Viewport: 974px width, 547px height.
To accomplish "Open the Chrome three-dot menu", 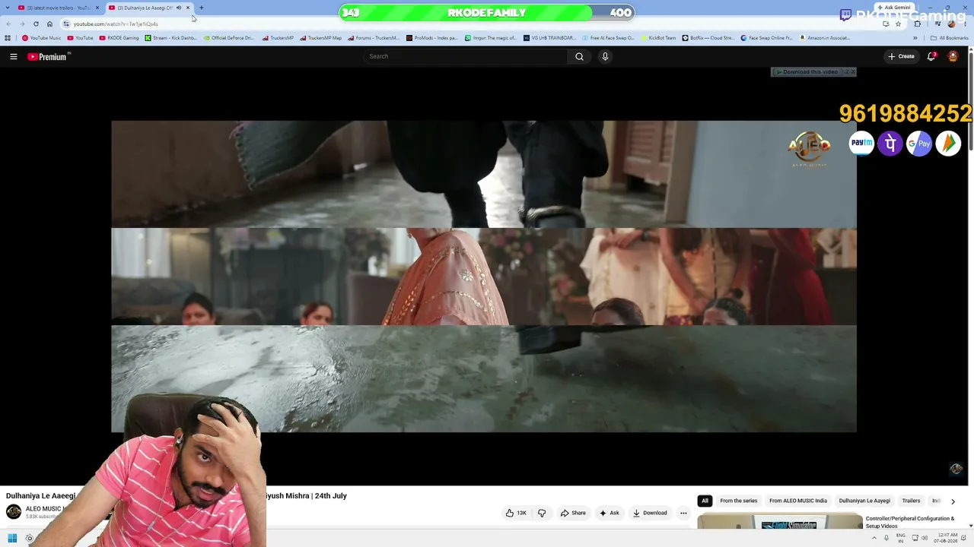I will (966, 24).
